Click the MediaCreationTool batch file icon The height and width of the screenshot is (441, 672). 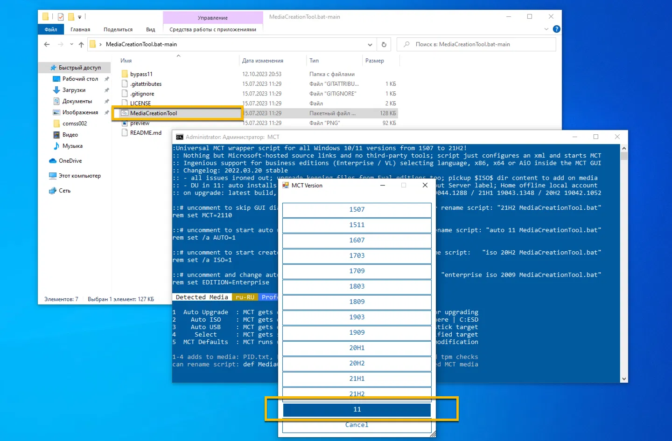[125, 113]
